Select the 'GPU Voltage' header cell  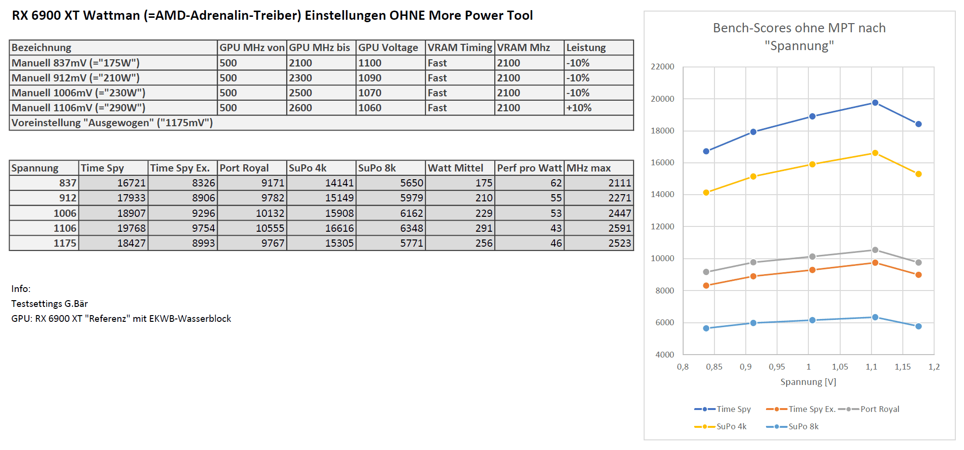coord(391,48)
